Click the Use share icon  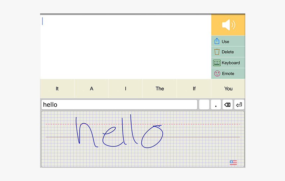pyautogui.click(x=217, y=41)
